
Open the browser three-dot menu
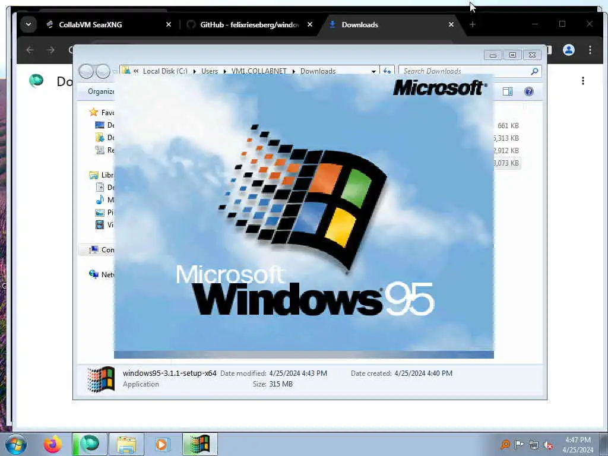pyautogui.click(x=590, y=50)
